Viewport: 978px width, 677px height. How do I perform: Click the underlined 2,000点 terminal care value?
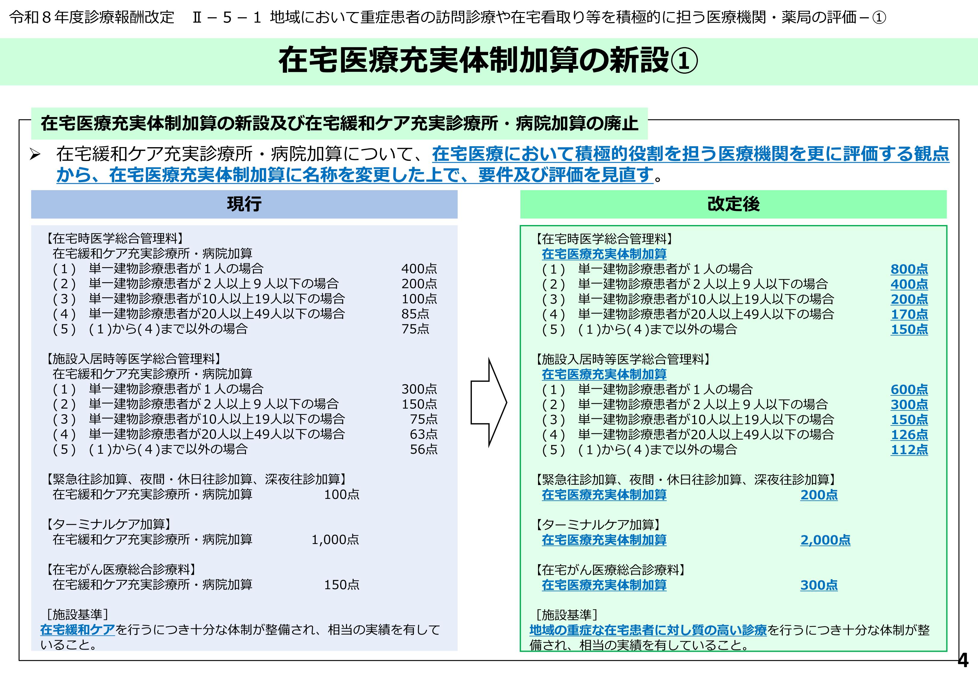click(x=825, y=540)
